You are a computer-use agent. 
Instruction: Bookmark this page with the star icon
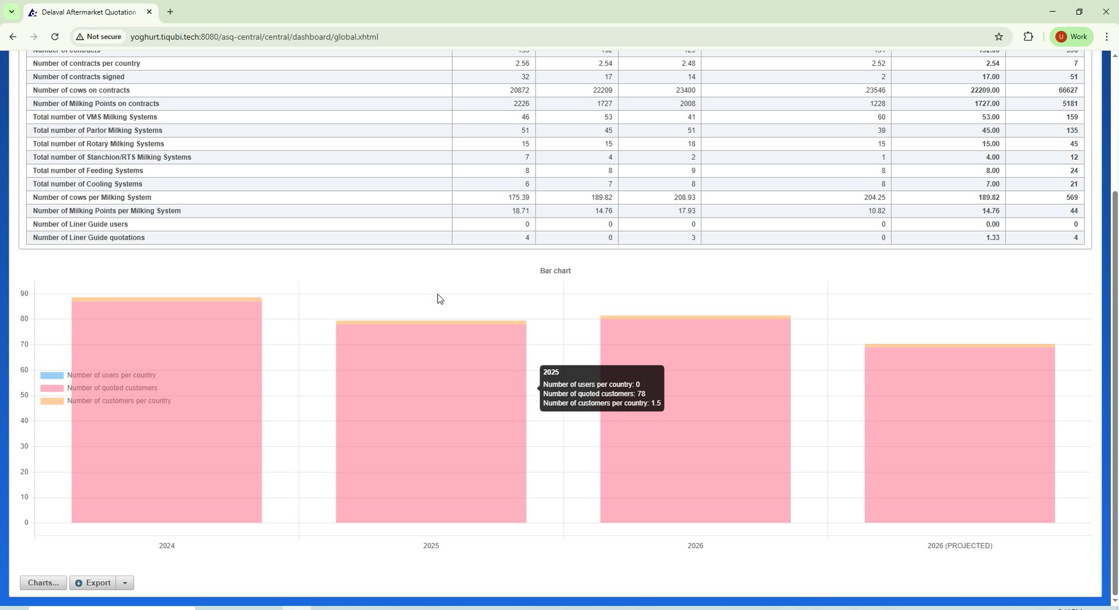pos(999,37)
